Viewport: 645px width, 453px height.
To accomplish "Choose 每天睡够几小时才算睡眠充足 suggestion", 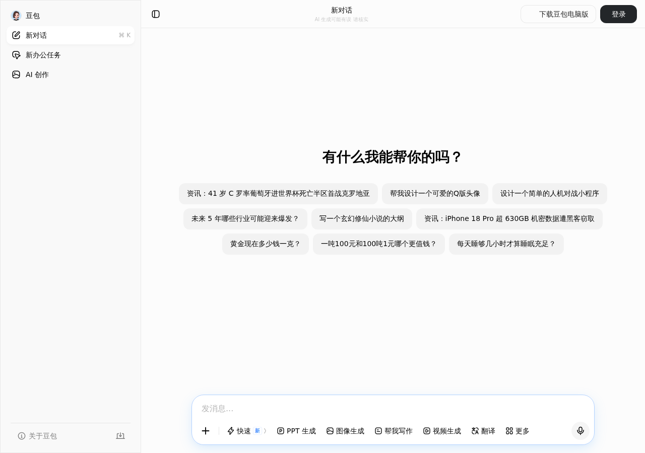I will pos(506,244).
